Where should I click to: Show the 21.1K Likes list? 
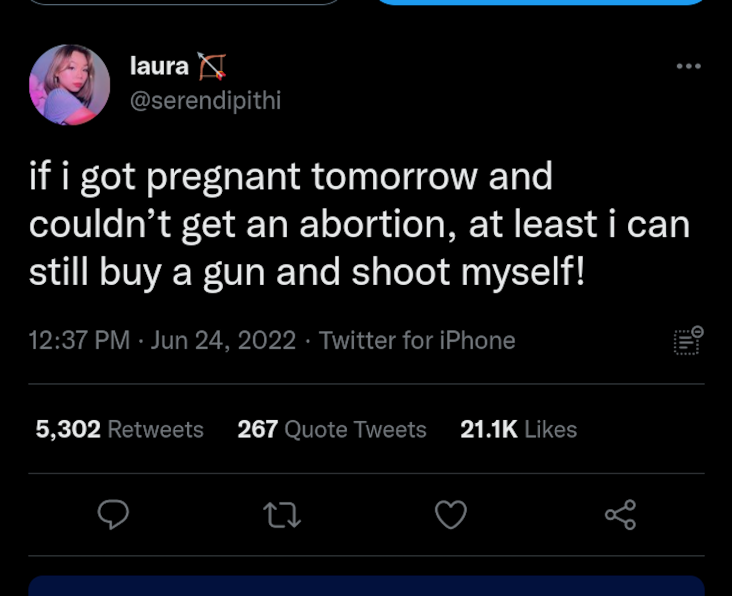518,429
